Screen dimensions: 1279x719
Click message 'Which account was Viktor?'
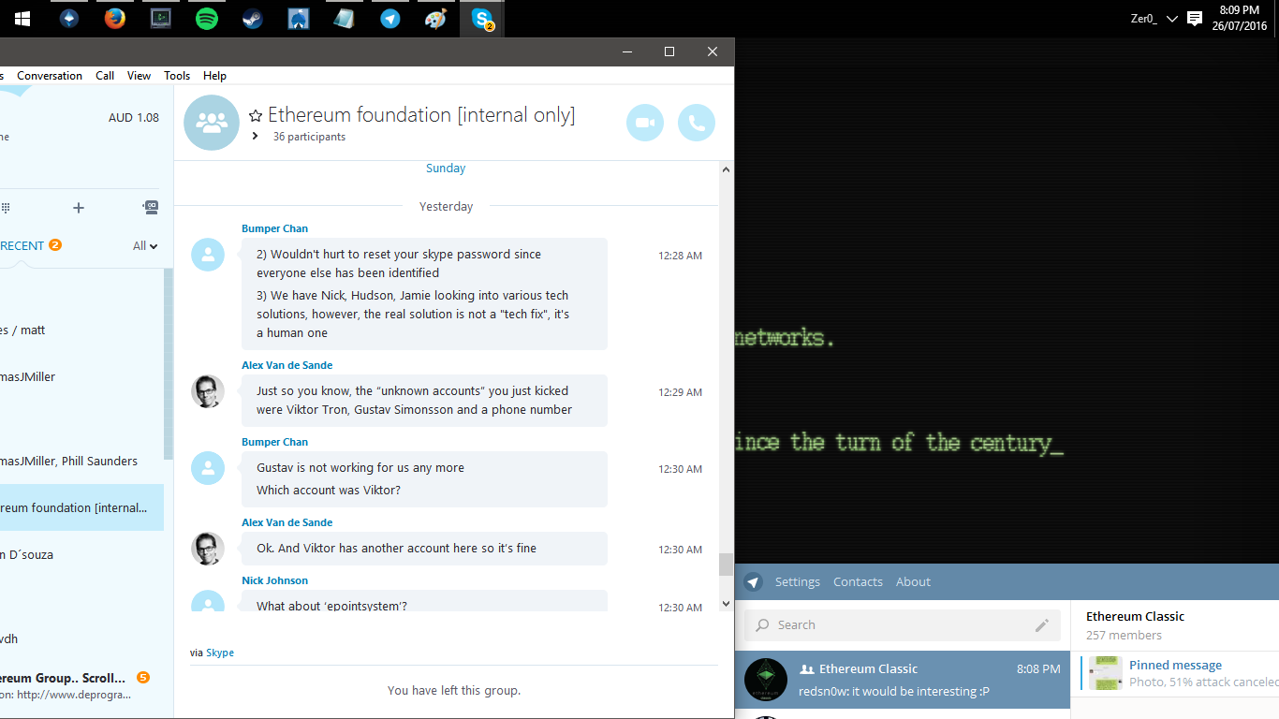tap(329, 491)
